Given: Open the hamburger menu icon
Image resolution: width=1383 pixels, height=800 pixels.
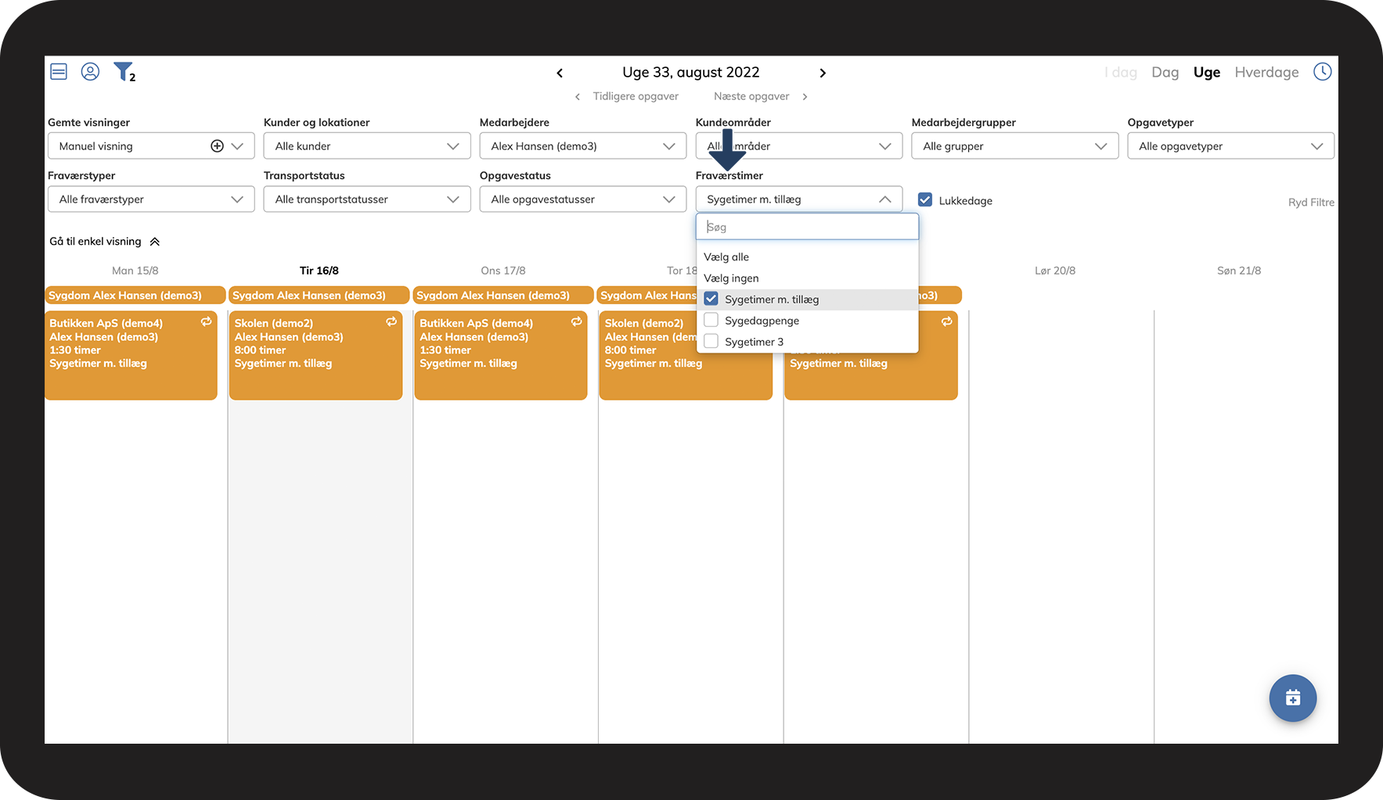Looking at the screenshot, I should click(59, 72).
